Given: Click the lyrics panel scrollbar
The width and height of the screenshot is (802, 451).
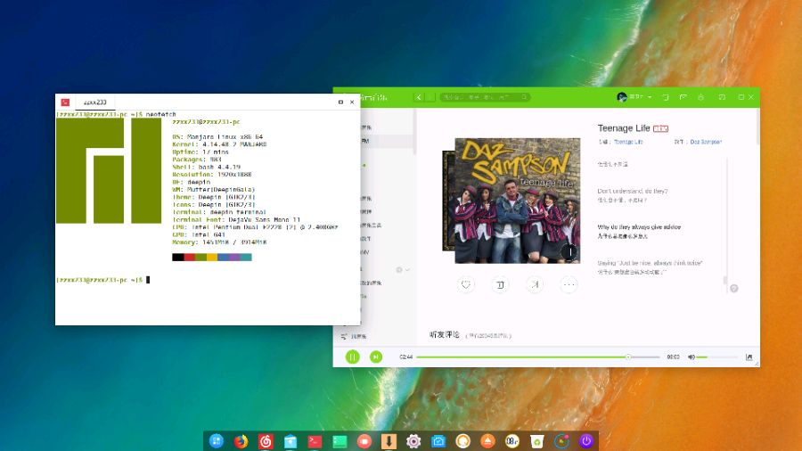Looking at the screenshot, I should click(724, 280).
